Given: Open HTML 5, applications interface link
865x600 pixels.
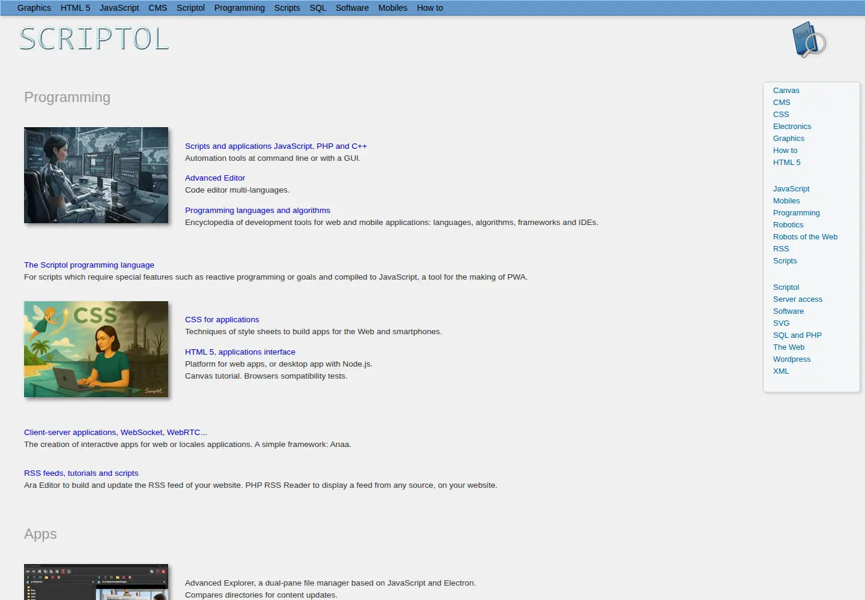Looking at the screenshot, I should (x=240, y=352).
